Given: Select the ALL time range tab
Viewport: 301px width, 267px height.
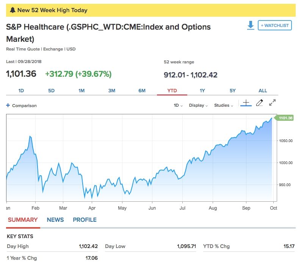Looking at the screenshot, I should point(263,91).
